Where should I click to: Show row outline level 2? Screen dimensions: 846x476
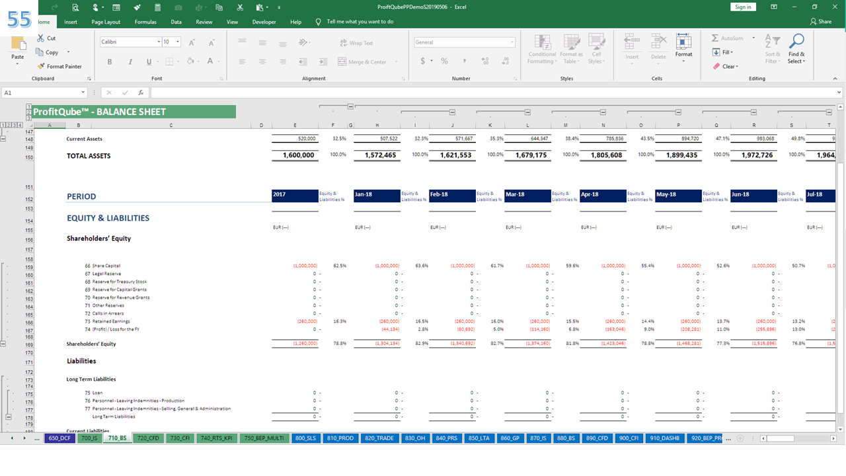[x=10, y=125]
